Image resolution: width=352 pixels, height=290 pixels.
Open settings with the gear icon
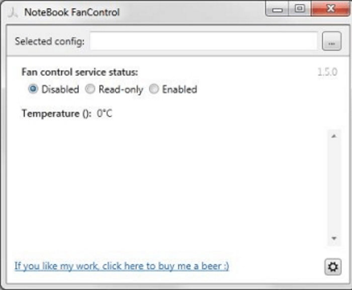(333, 267)
